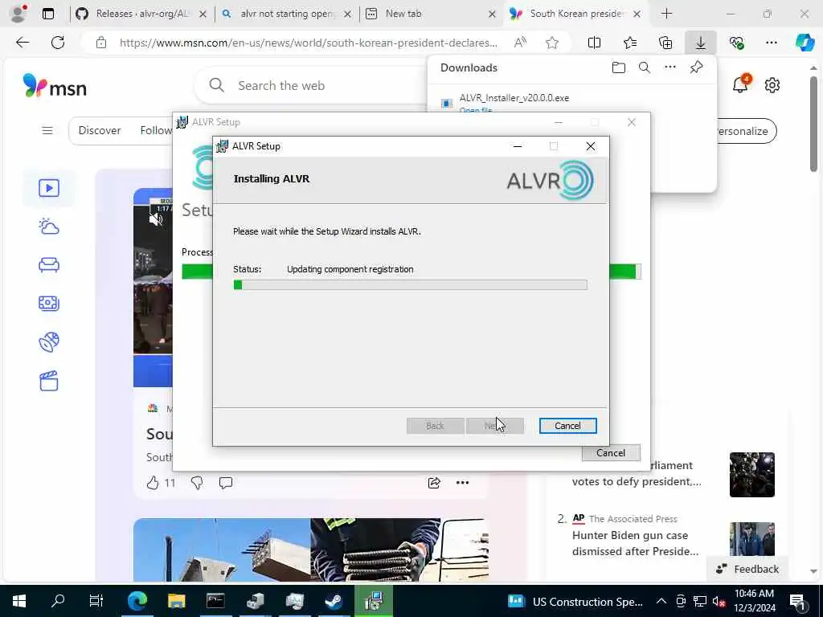This screenshot has height=617, width=823.
Task: View site information lock icon
Action: [101, 43]
